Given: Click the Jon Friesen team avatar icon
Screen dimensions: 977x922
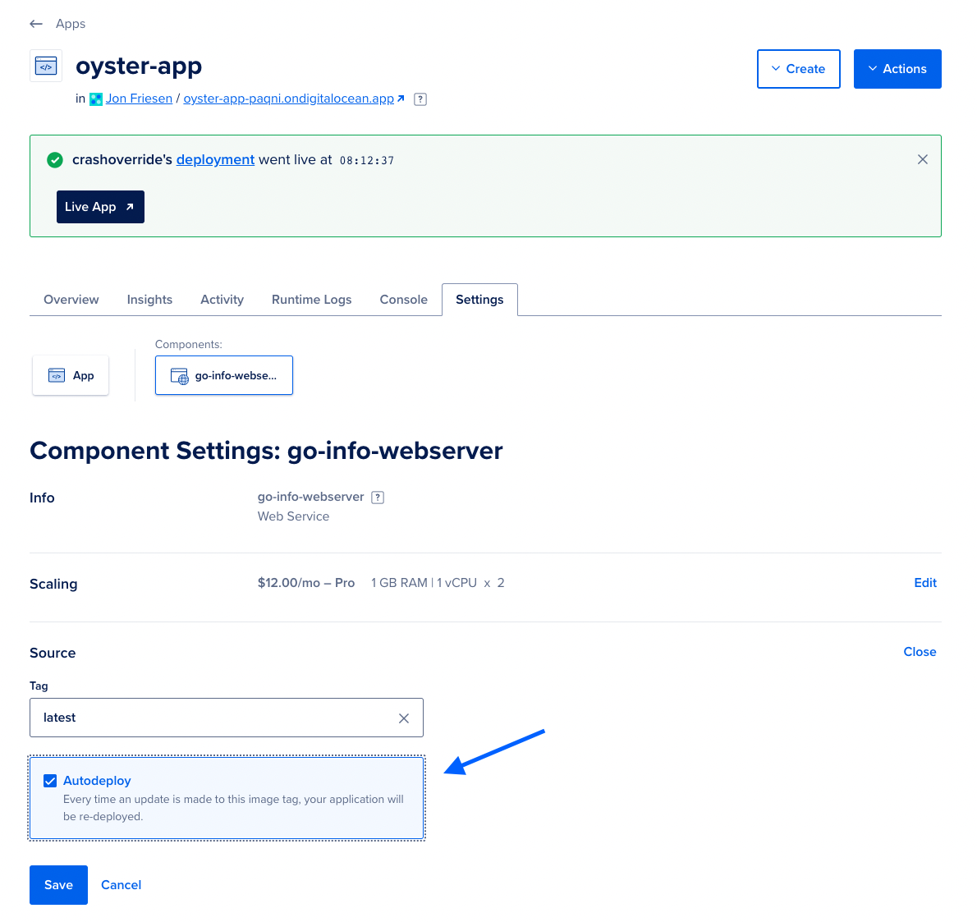Looking at the screenshot, I should pyautogui.click(x=95, y=99).
